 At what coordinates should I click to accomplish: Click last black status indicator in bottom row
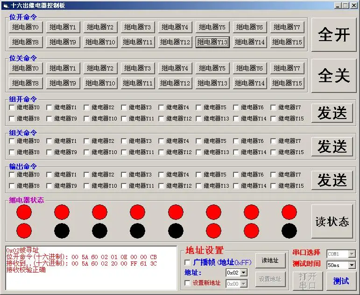[289, 231]
